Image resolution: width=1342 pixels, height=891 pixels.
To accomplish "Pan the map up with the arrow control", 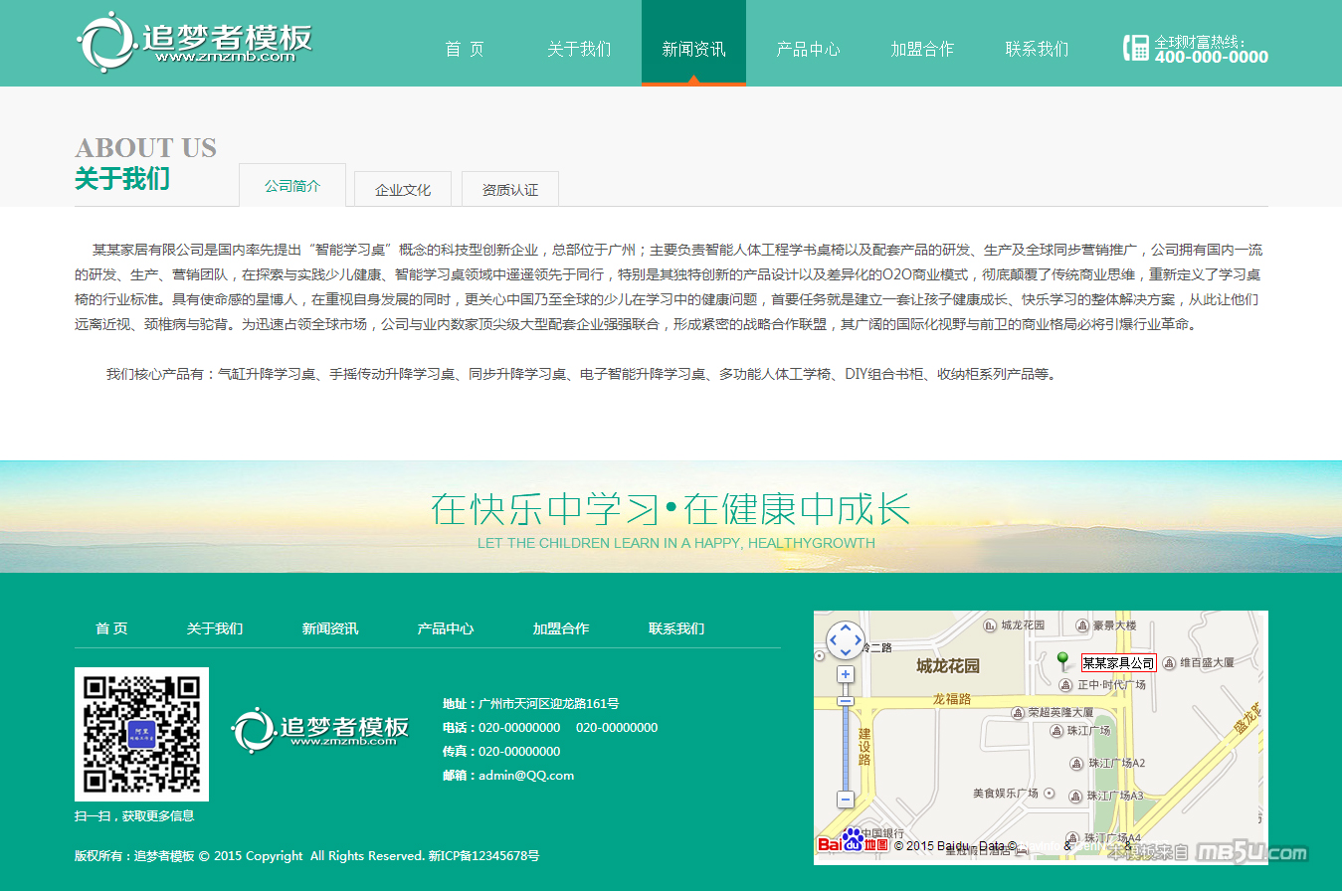I will click(846, 628).
